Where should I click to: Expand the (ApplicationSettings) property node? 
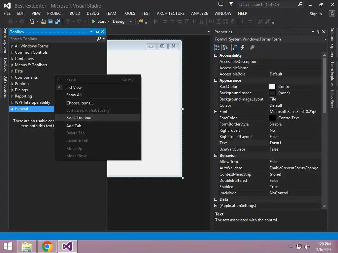[216, 206]
